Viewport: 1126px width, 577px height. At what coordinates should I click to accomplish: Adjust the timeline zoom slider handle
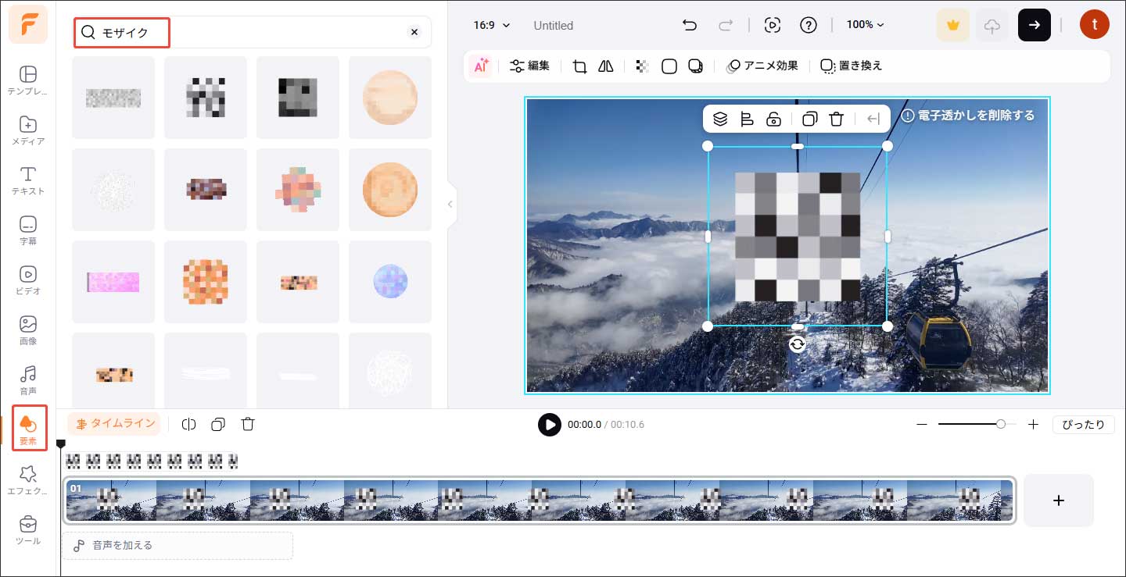click(x=1001, y=424)
